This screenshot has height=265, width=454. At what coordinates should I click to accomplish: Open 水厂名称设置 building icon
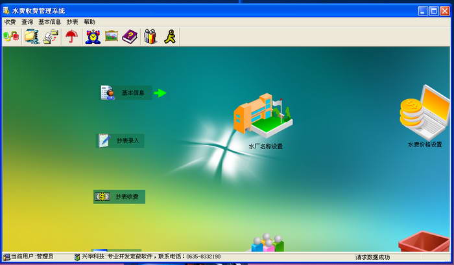tap(263, 115)
